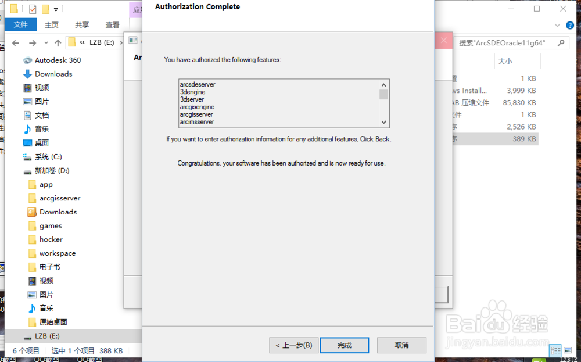
Task: Click the 上一步(B) back button
Action: pyautogui.click(x=294, y=345)
